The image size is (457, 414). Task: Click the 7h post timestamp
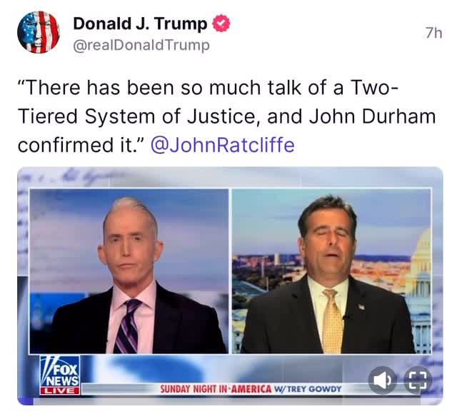pyautogui.click(x=433, y=33)
